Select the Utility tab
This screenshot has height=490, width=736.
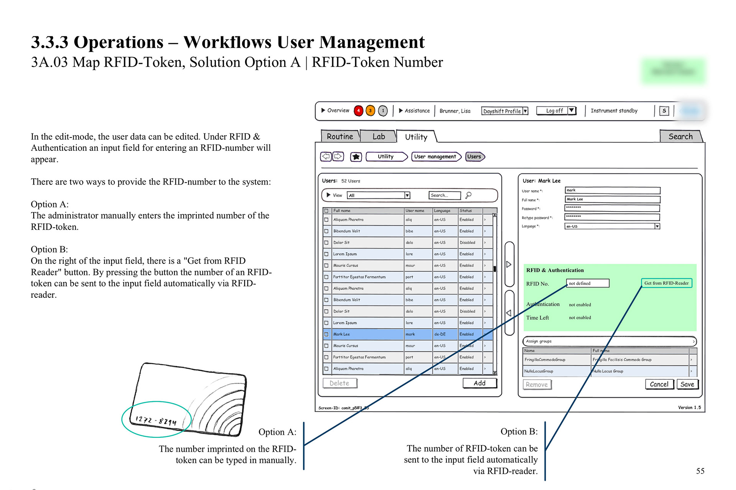[x=416, y=137]
